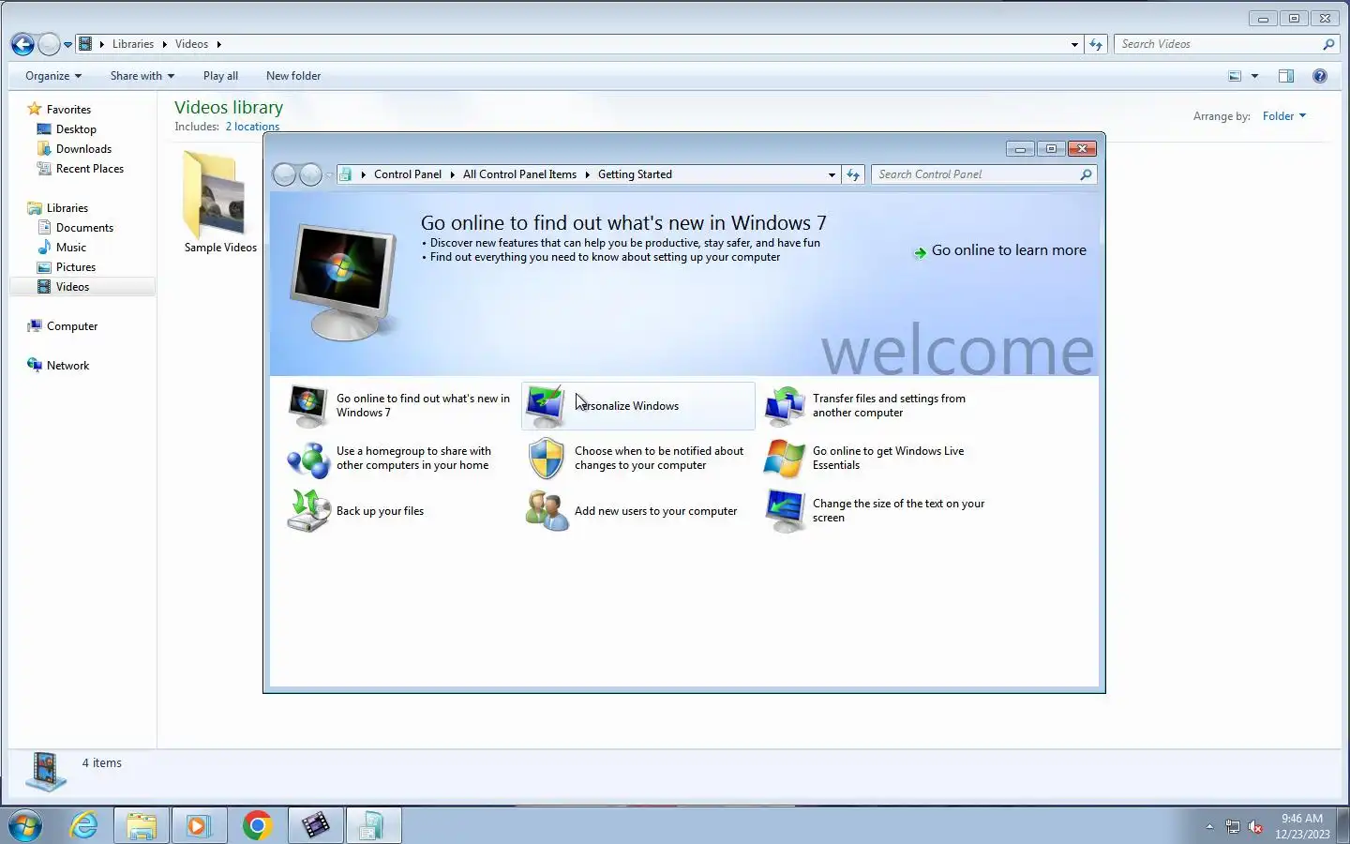Select Downloads in navigation pane

(83, 149)
